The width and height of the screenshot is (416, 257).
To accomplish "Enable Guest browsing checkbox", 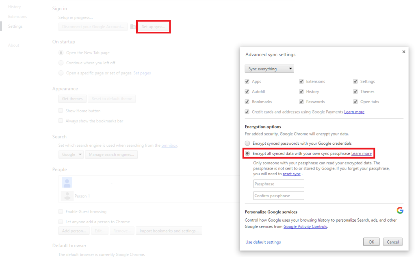I will tap(61, 211).
